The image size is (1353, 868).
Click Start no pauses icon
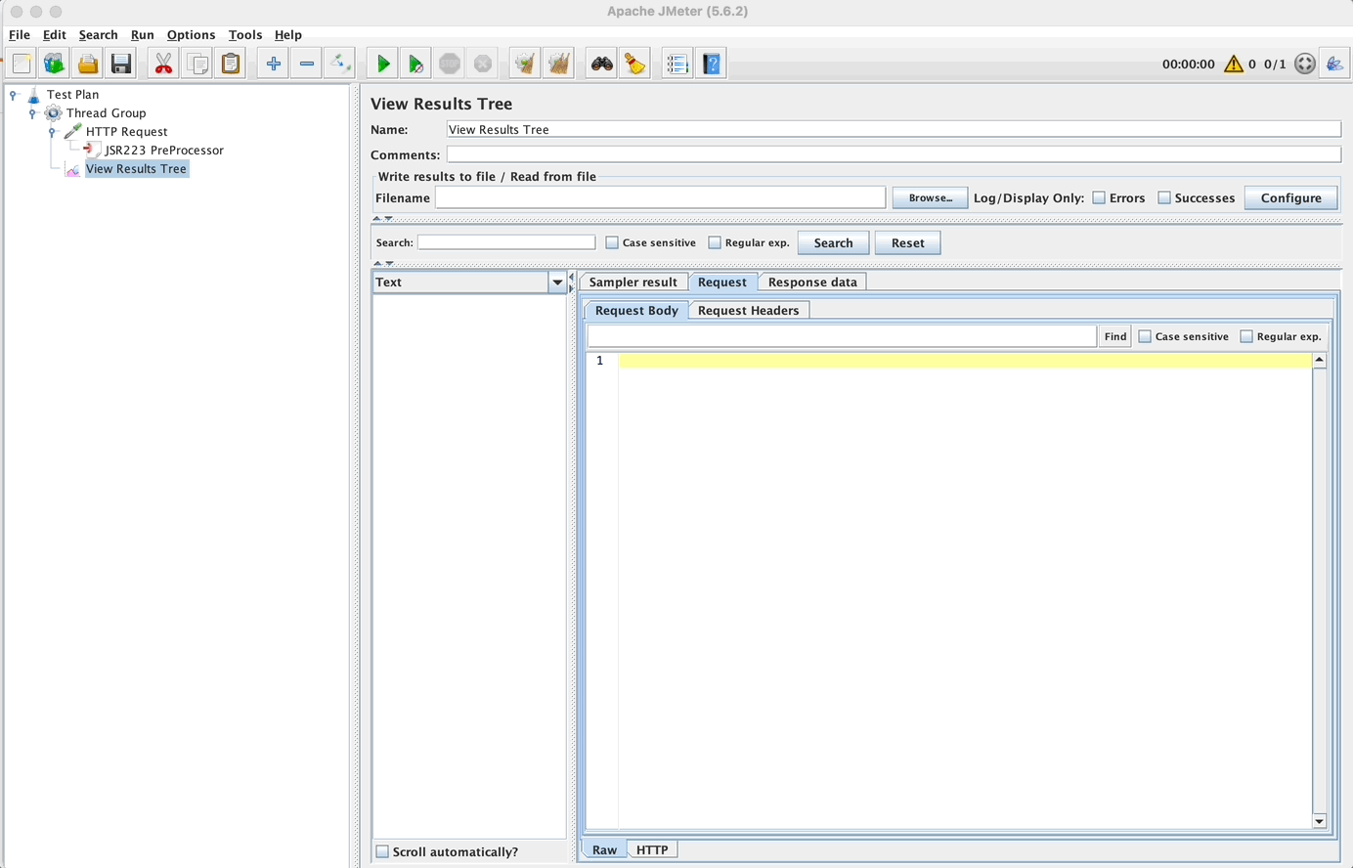416,65
